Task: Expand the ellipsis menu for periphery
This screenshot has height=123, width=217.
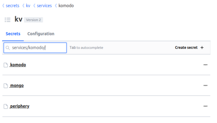Action: tap(205, 106)
